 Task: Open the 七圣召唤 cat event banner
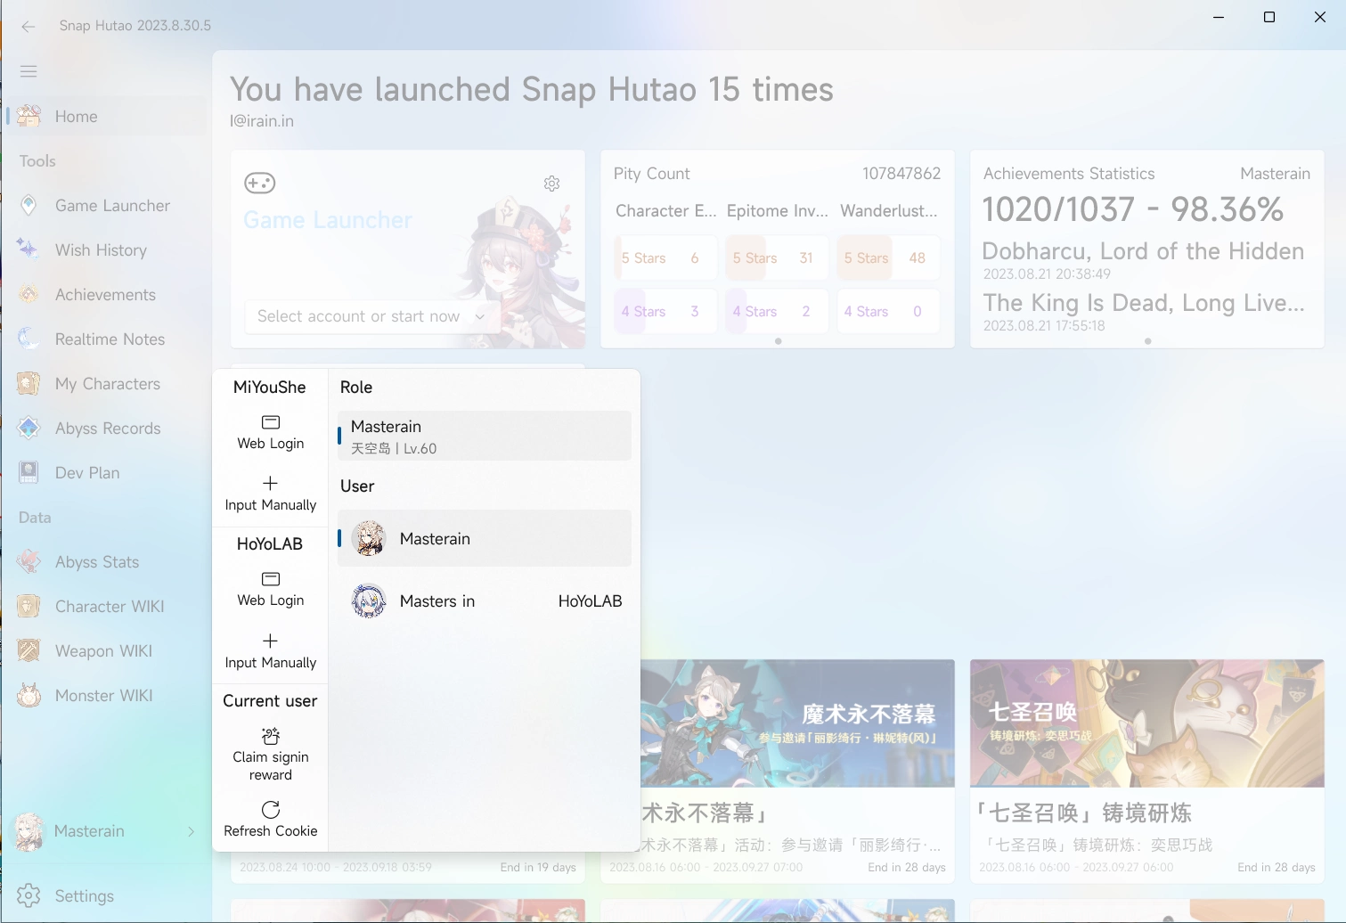[1147, 723]
